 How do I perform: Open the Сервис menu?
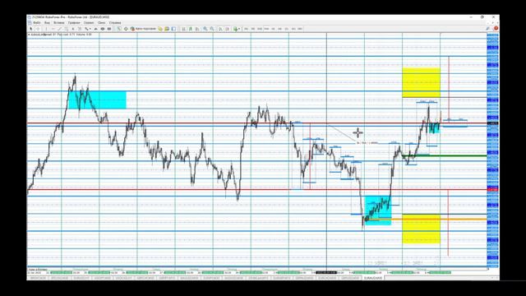pyautogui.click(x=89, y=23)
